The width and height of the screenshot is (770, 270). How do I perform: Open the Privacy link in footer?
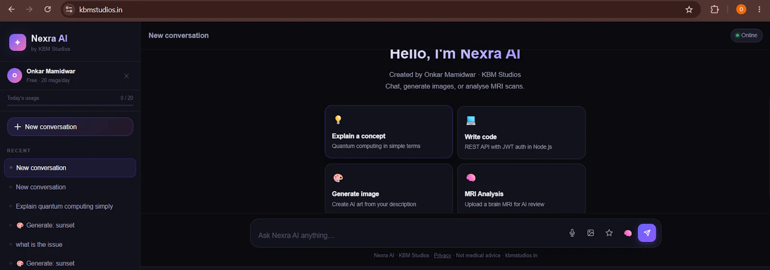(442, 256)
